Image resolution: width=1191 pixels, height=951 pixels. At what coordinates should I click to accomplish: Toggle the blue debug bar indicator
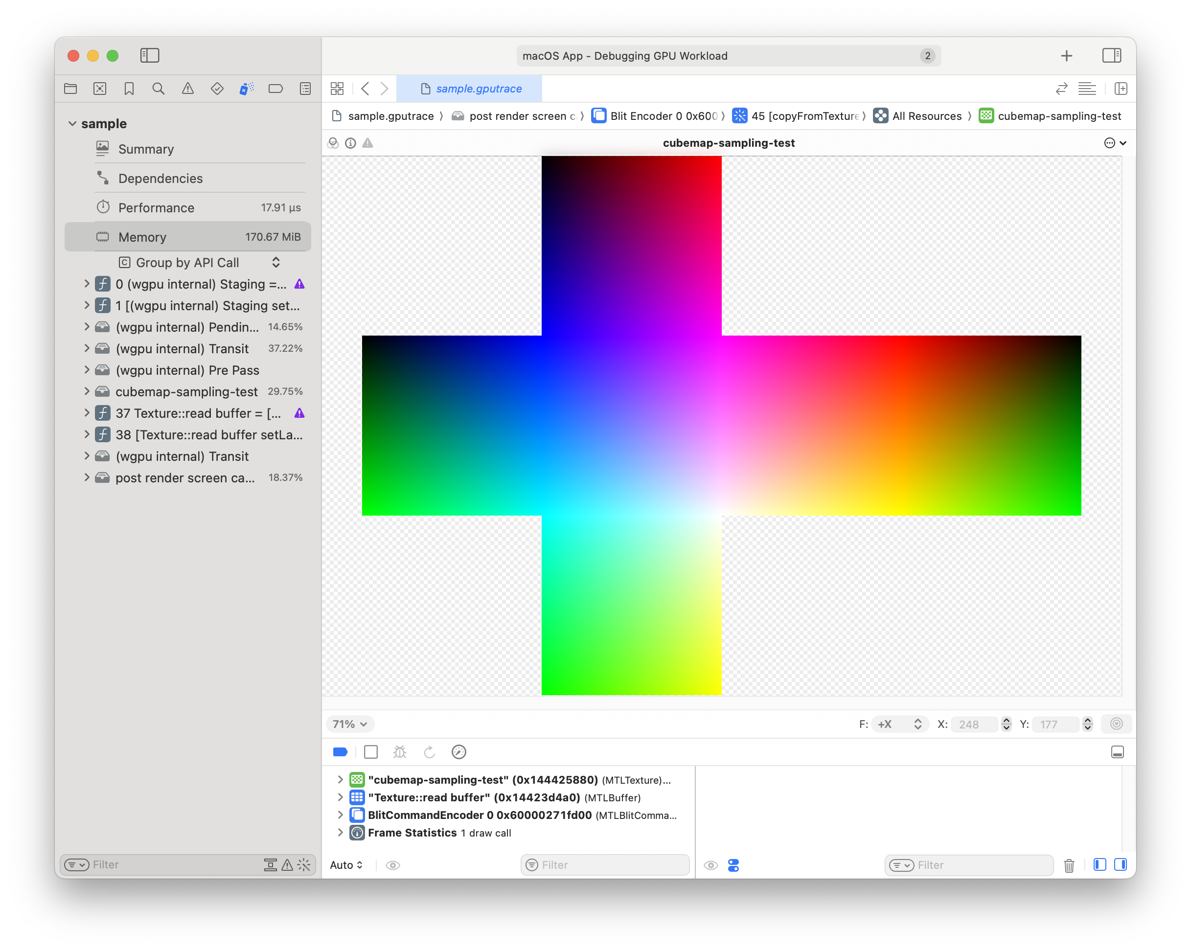coord(340,752)
